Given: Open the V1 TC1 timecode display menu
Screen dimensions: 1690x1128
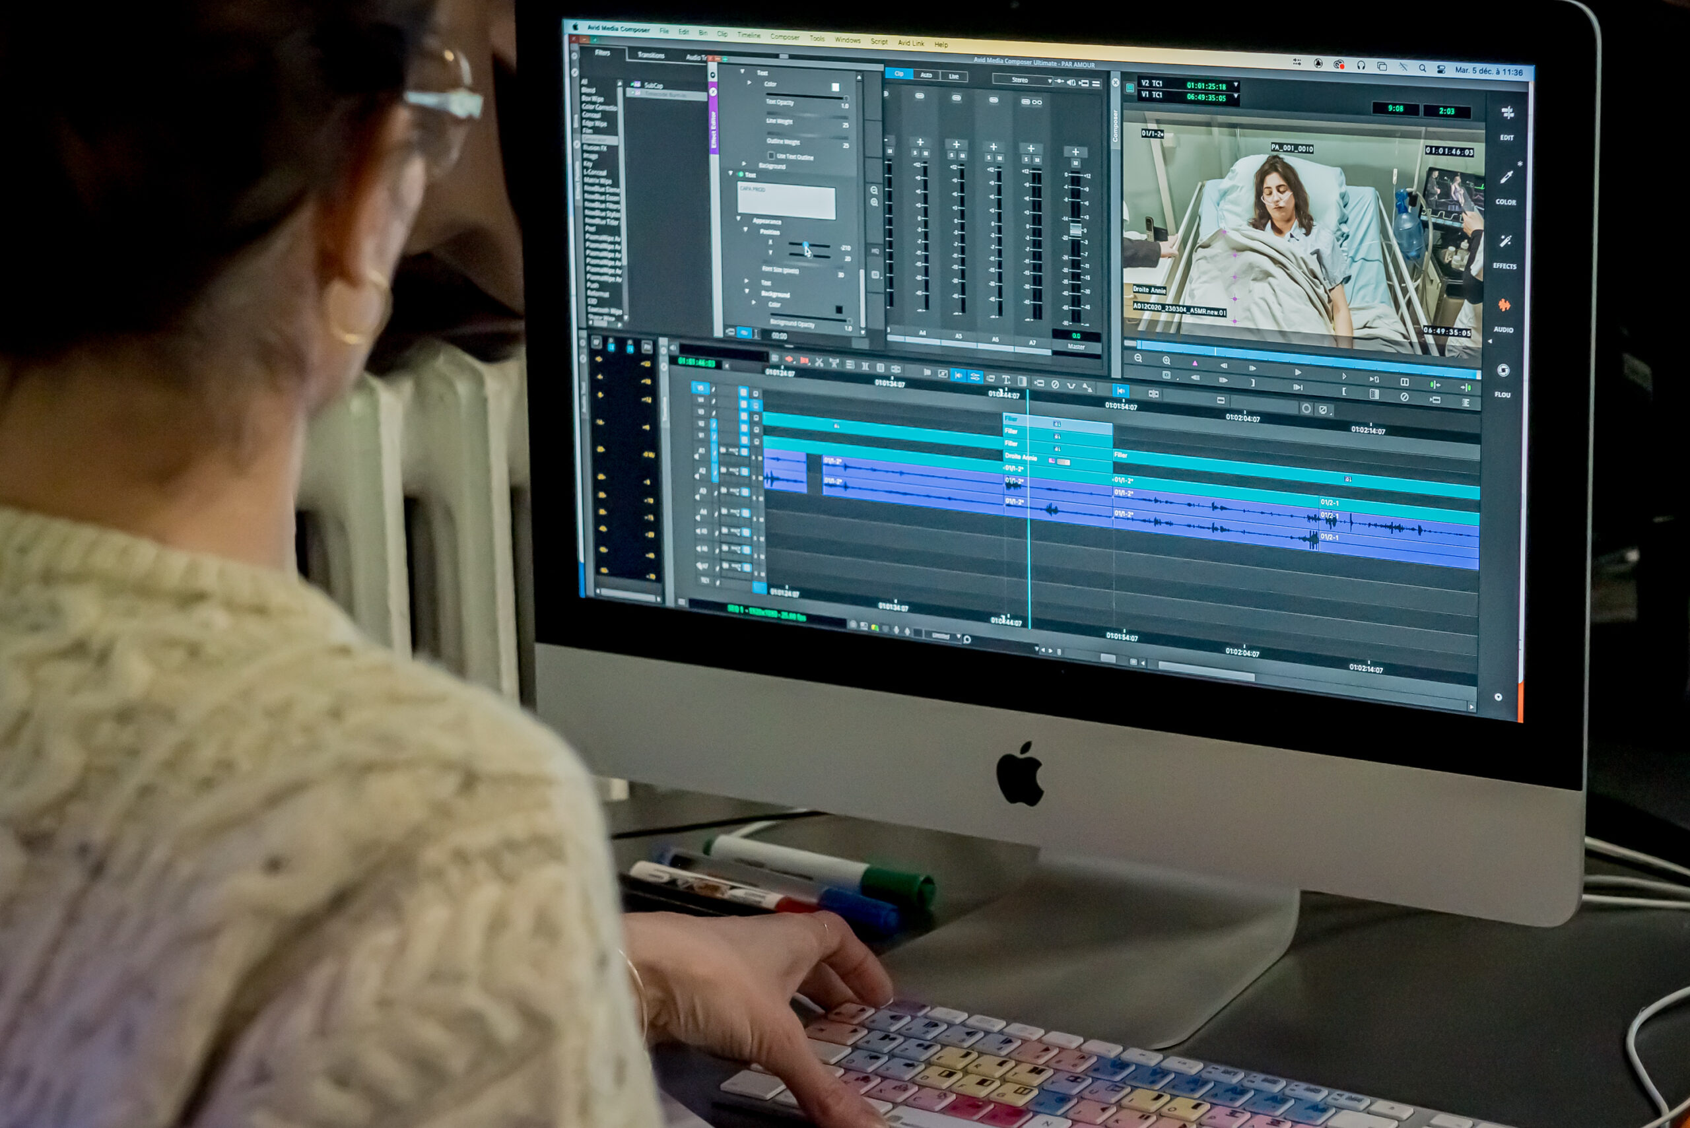Looking at the screenshot, I should [1235, 96].
